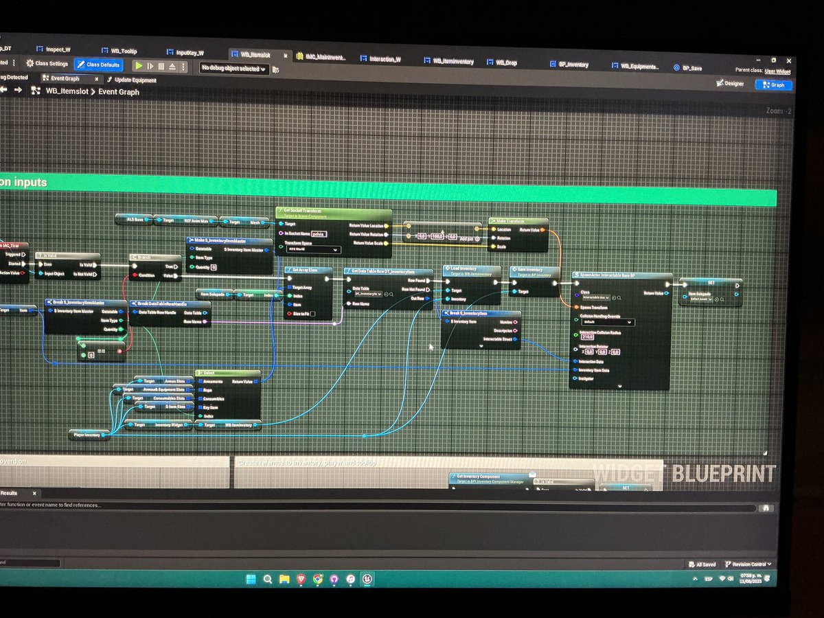Click the Stop simulation button
Viewport: 824px width, 618px height.
161,66
